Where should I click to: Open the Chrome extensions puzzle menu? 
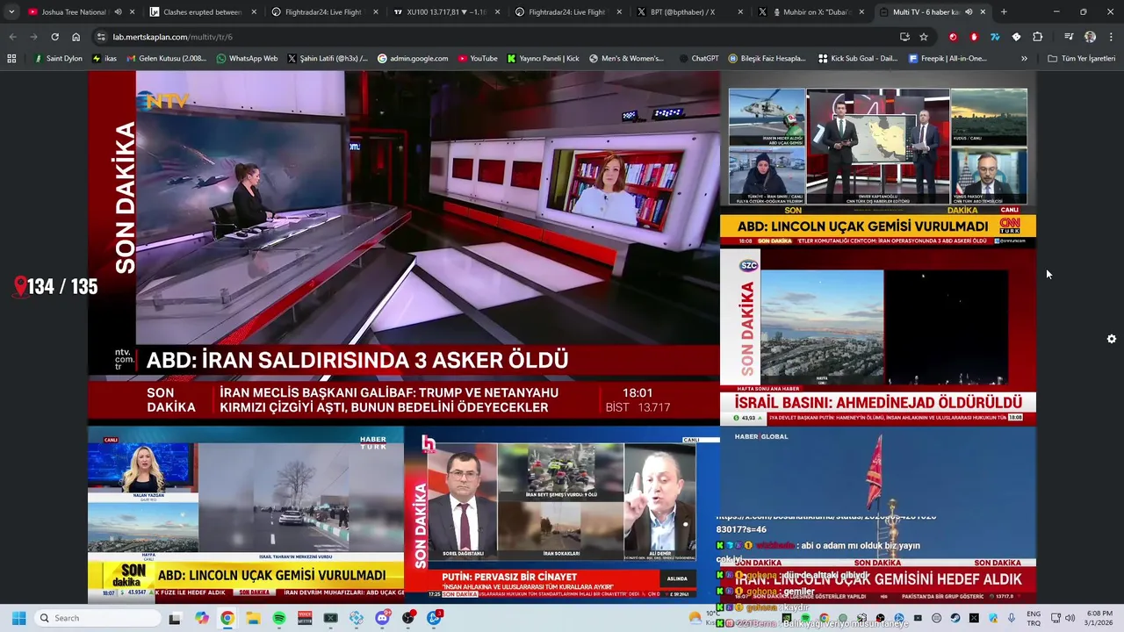pos(1037,37)
